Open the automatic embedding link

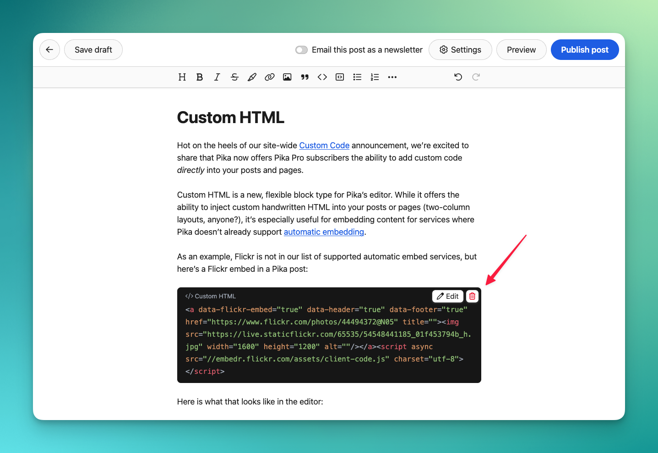pos(324,232)
